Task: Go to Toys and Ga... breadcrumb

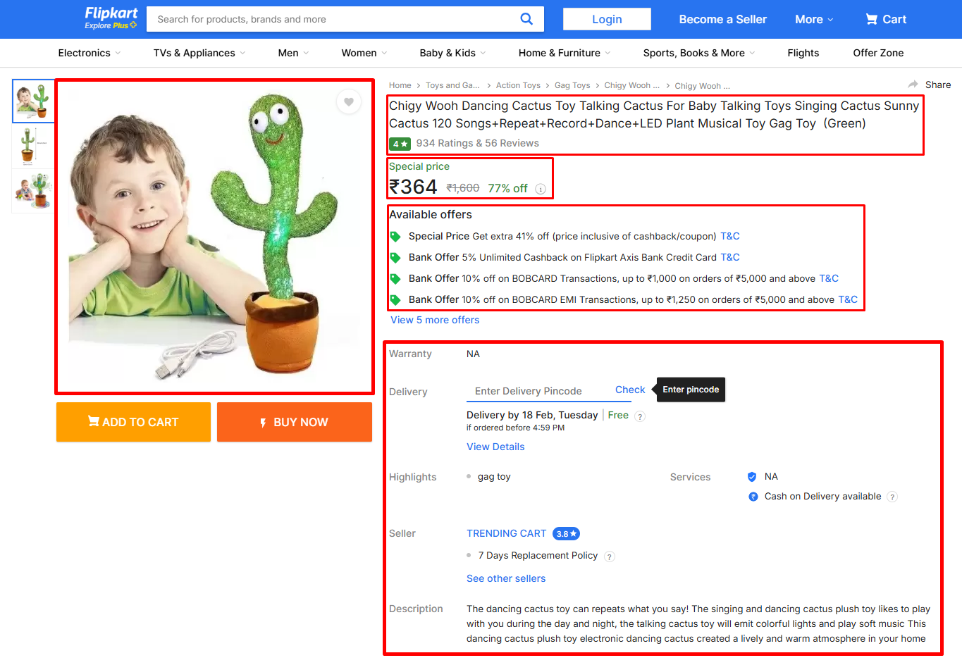Action: coord(452,85)
